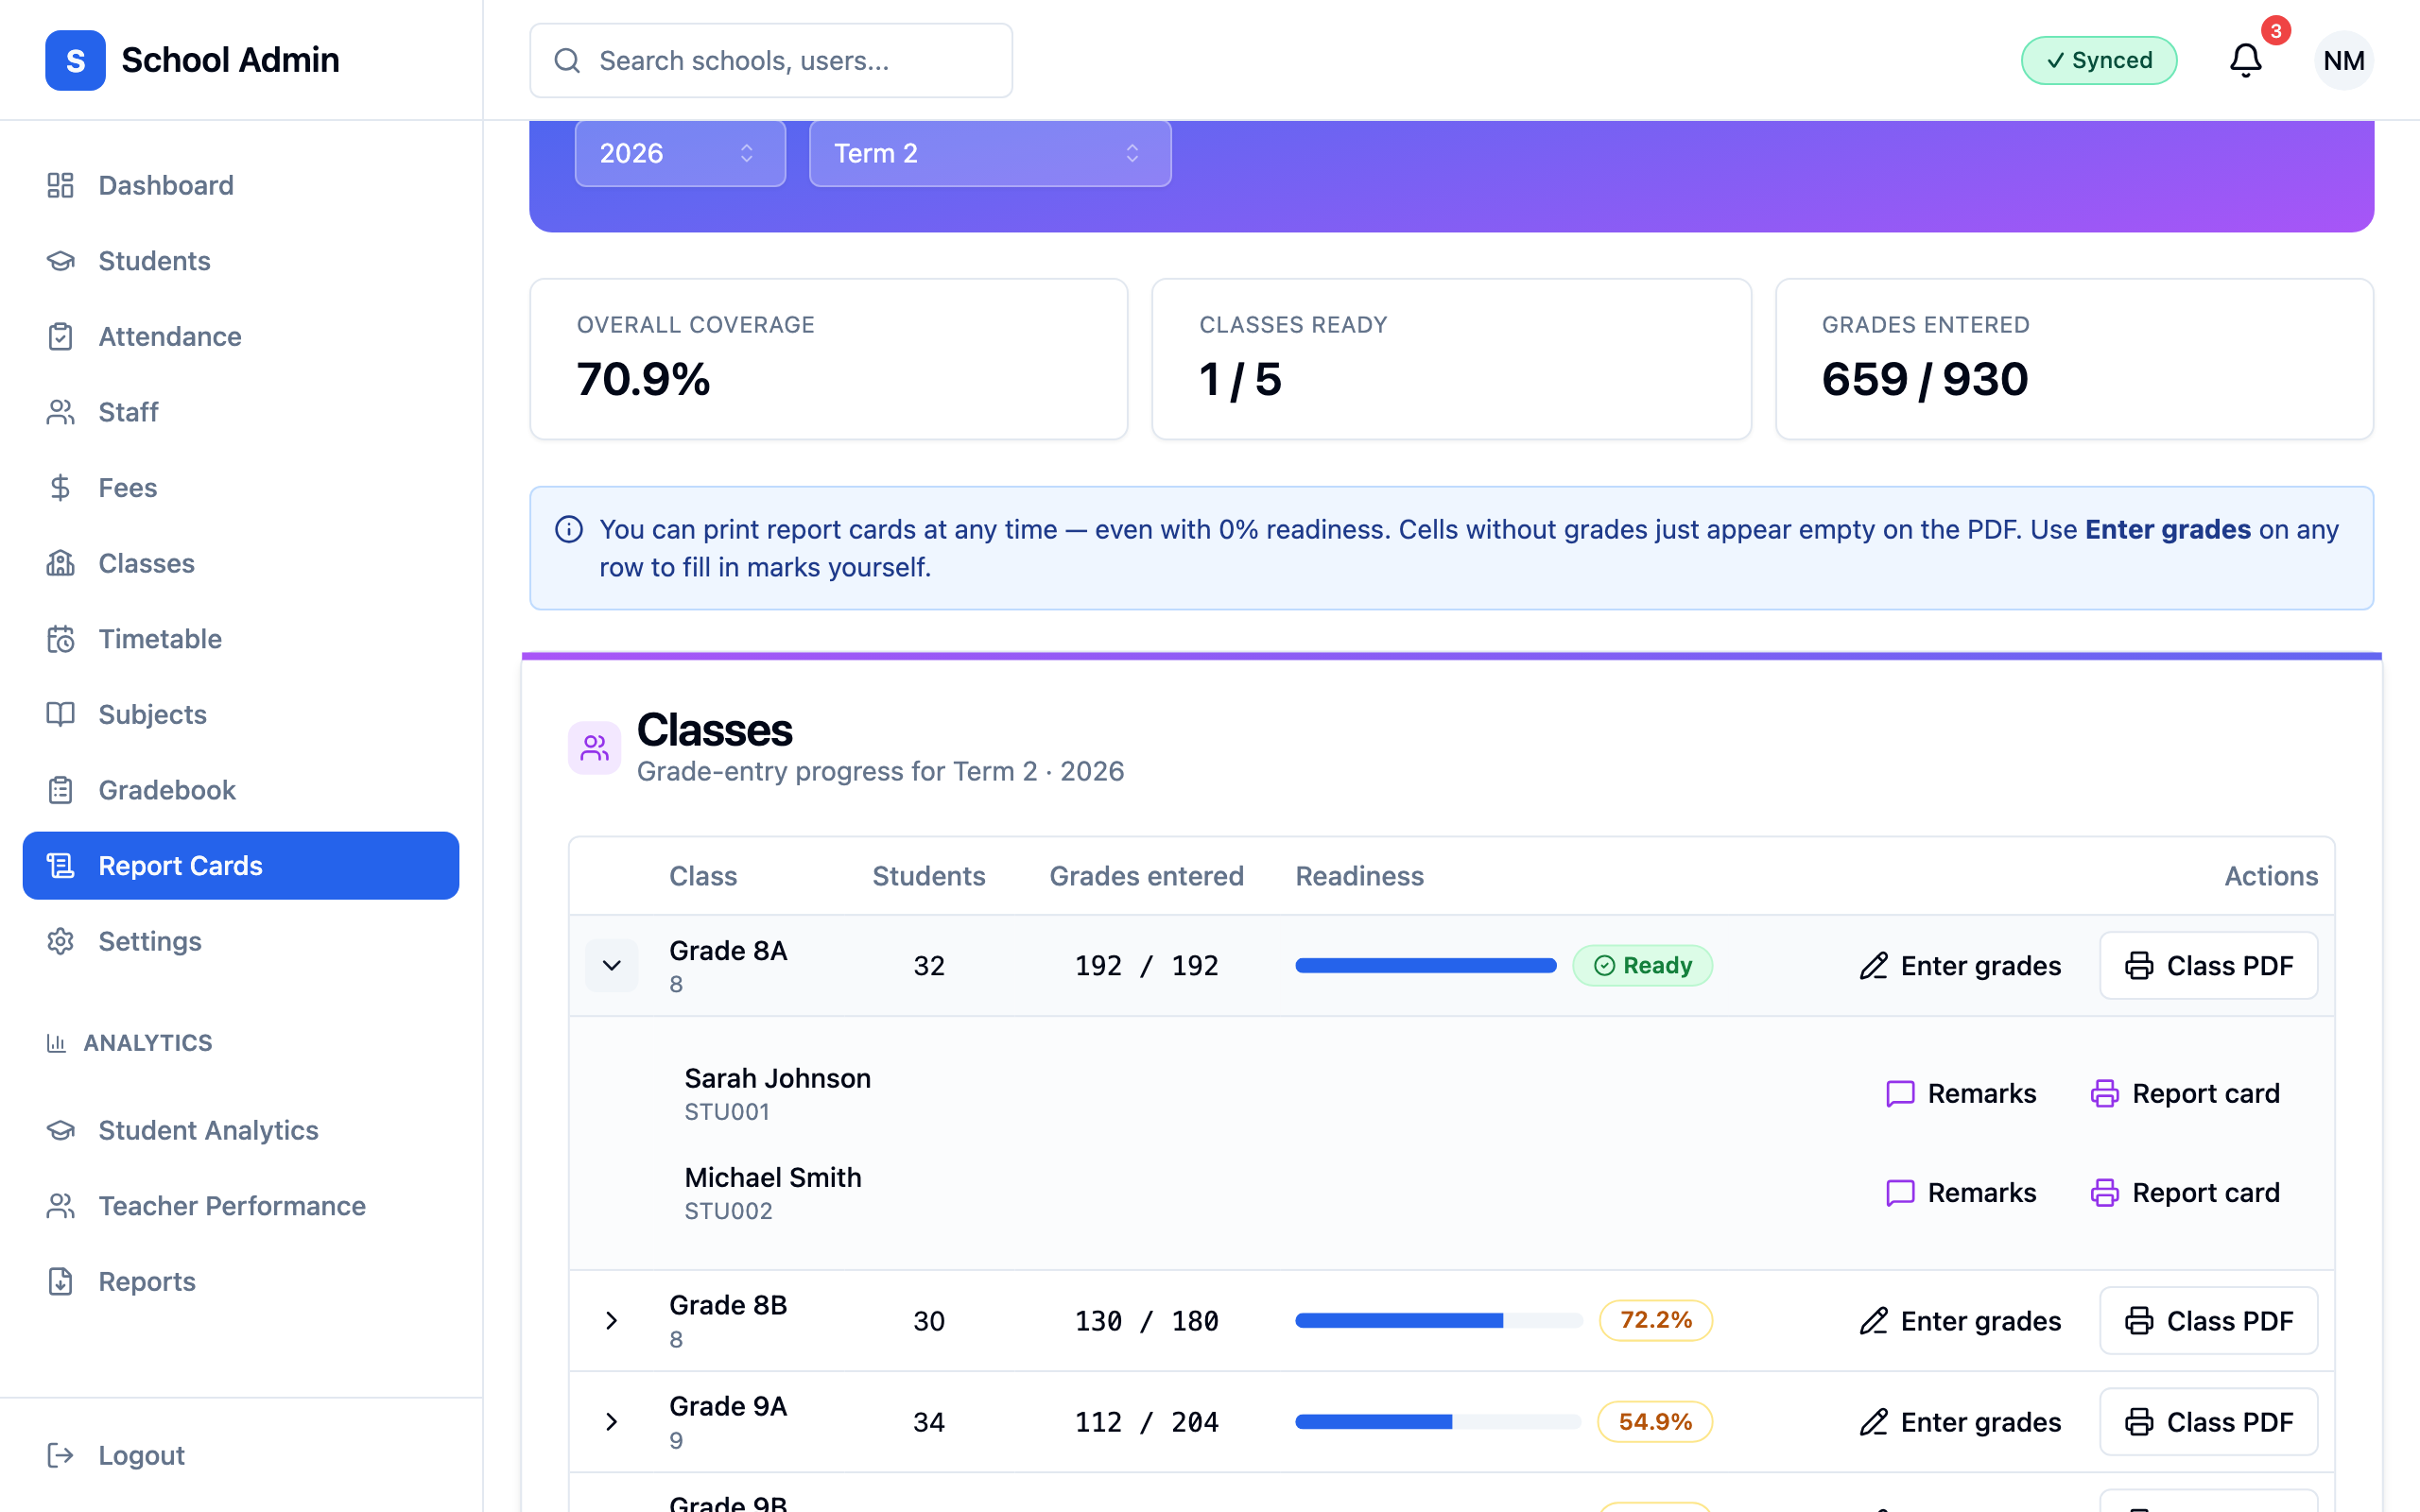Click the 130 / 180 grades value
The height and width of the screenshot is (1512, 2420).
coord(1146,1320)
